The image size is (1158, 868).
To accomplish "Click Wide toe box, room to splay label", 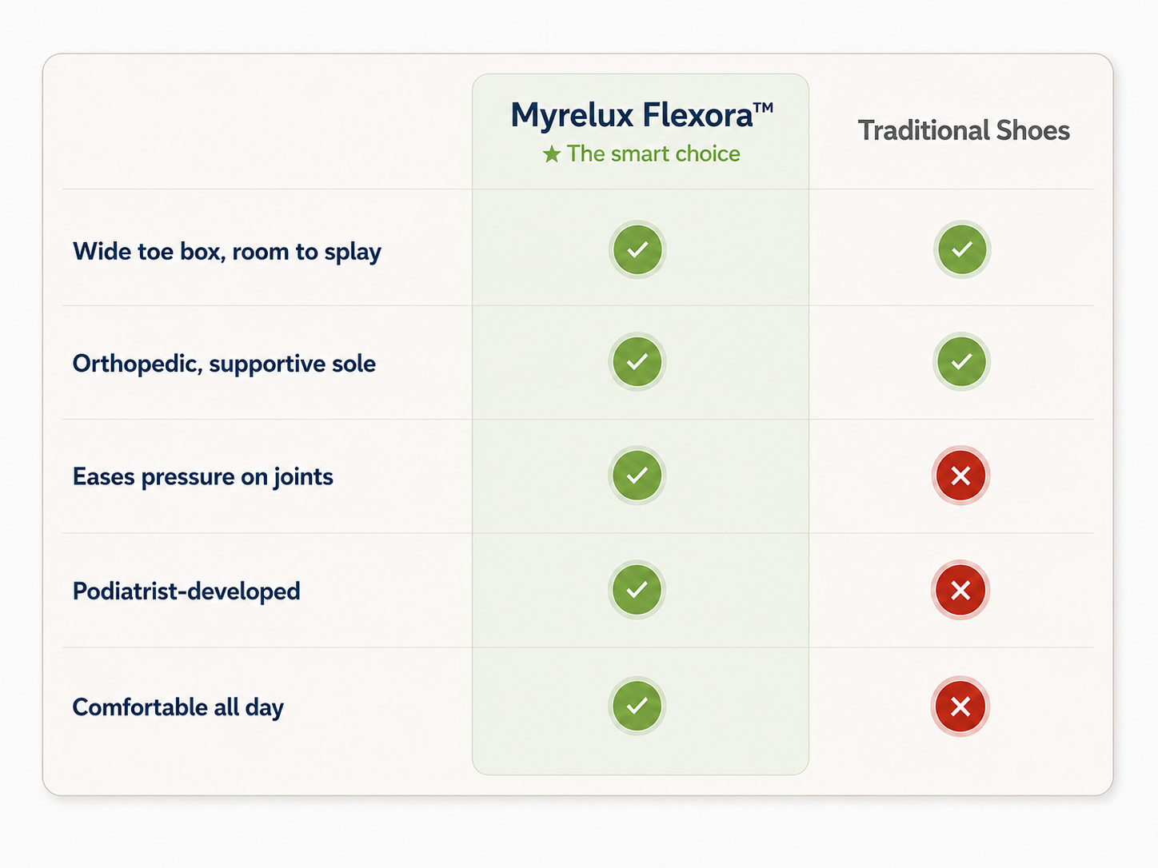I will [227, 252].
